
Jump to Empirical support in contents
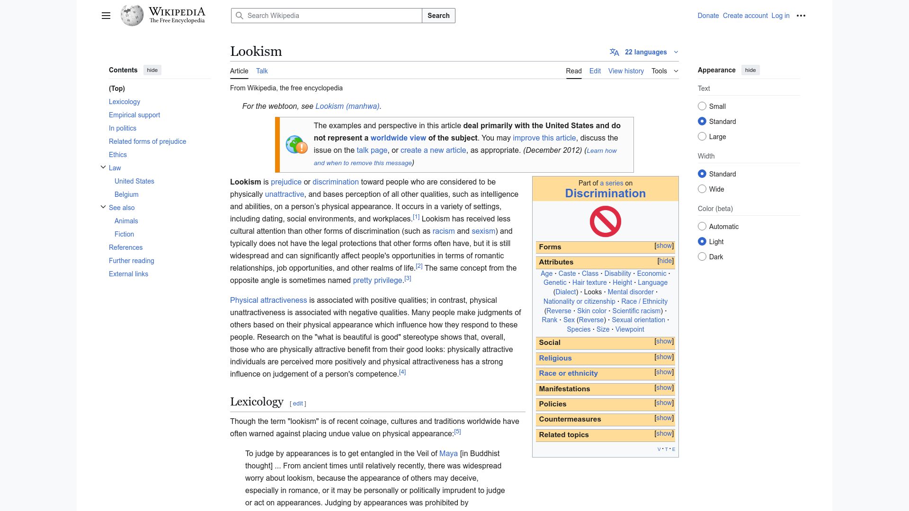pyautogui.click(x=134, y=115)
